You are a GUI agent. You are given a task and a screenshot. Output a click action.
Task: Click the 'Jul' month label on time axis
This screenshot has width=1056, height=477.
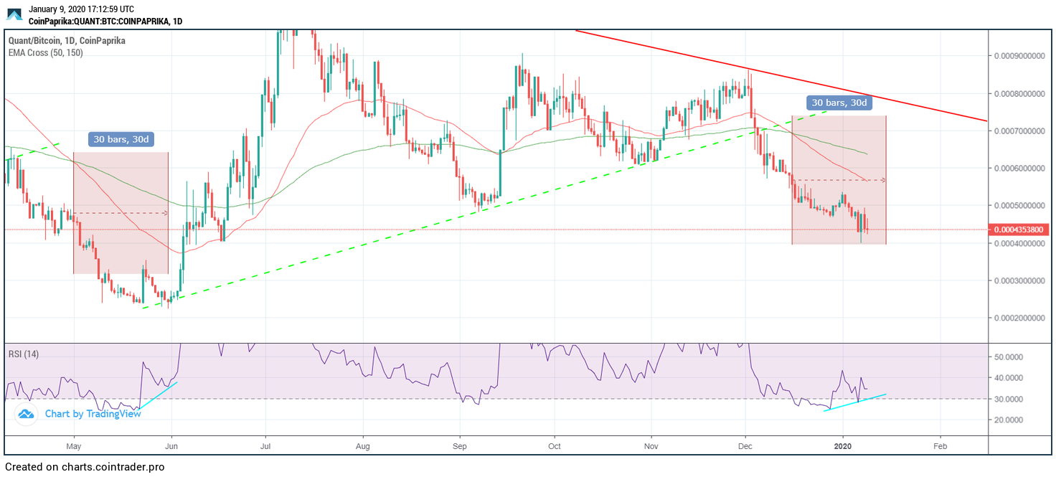tap(266, 445)
